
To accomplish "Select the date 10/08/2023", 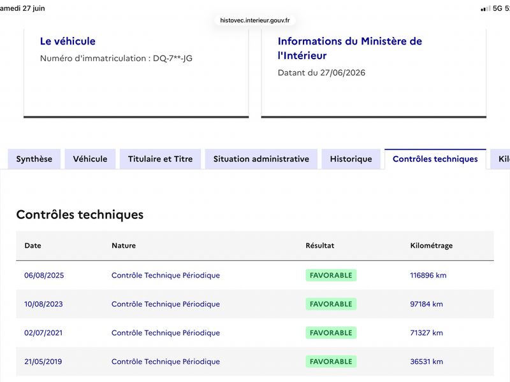I will (43, 304).
